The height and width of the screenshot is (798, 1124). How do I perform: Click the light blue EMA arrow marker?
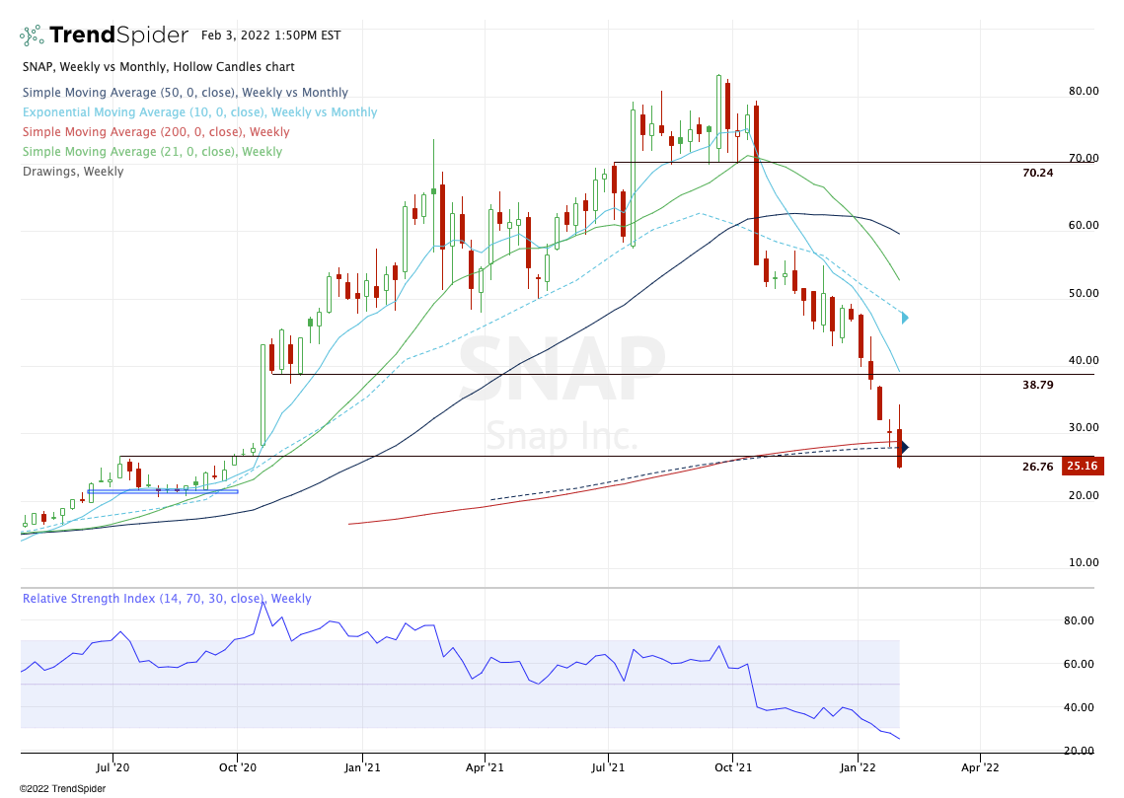pos(905,318)
